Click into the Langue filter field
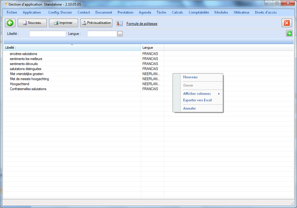297x208 pixels. click(x=102, y=34)
